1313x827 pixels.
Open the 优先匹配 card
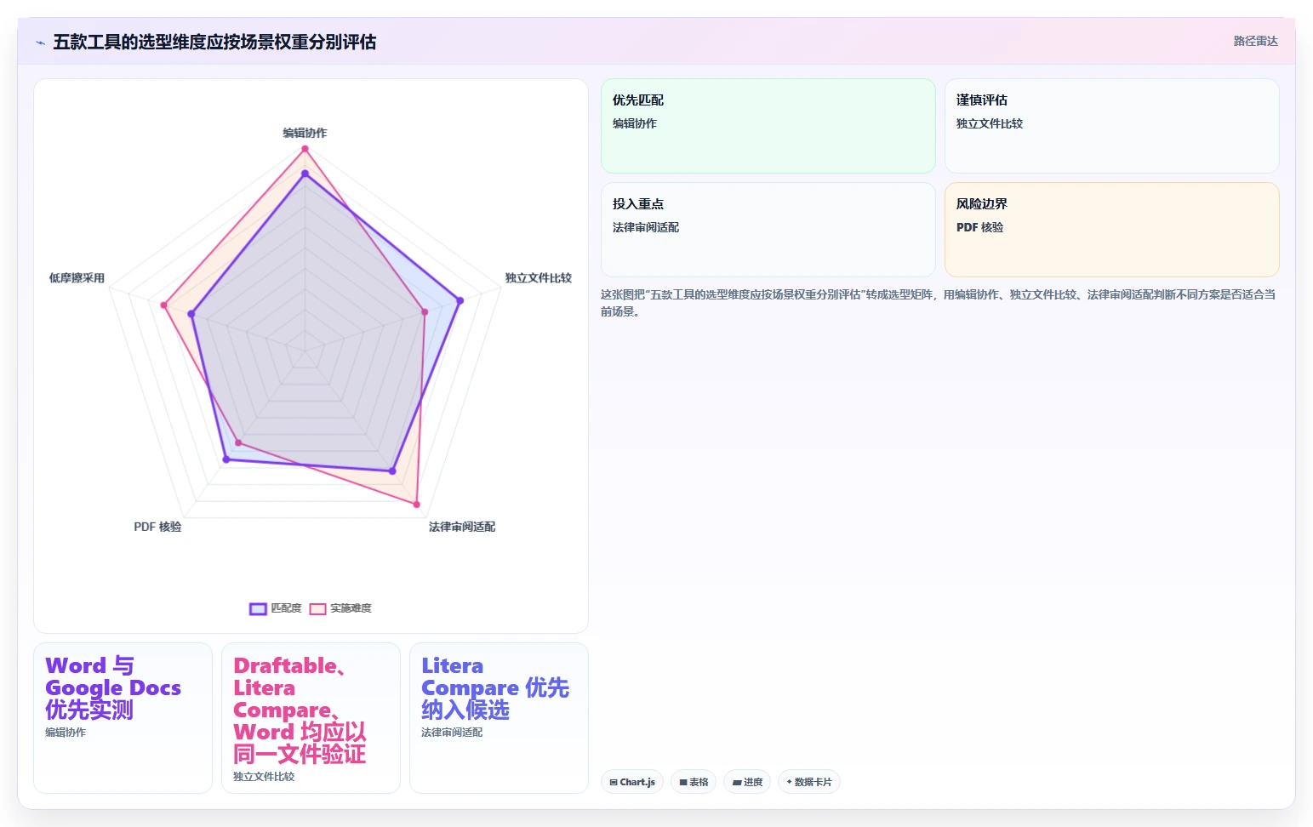pos(768,126)
